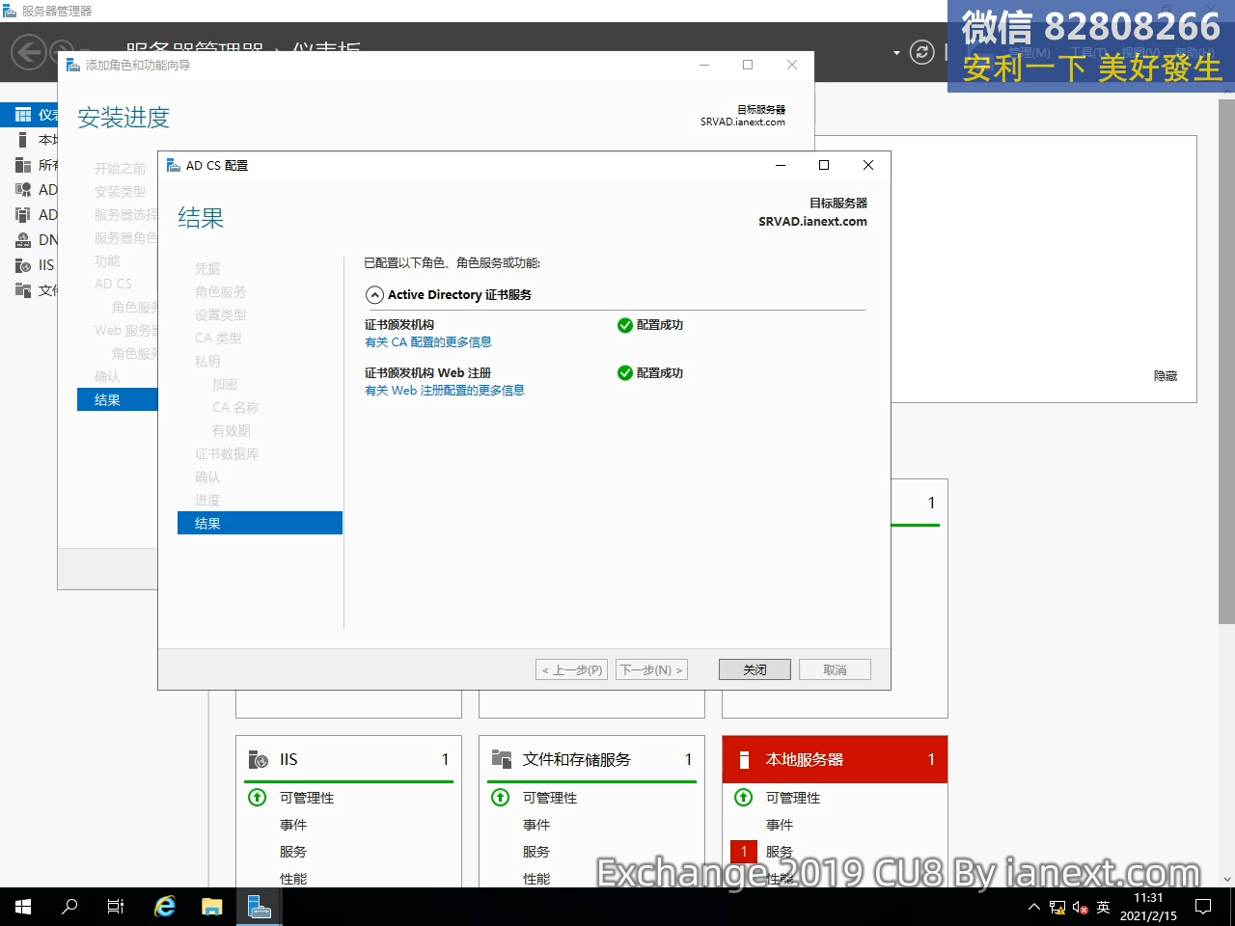Click 可管理性 status icon in IIS tile
1235x926 pixels.
(x=258, y=797)
